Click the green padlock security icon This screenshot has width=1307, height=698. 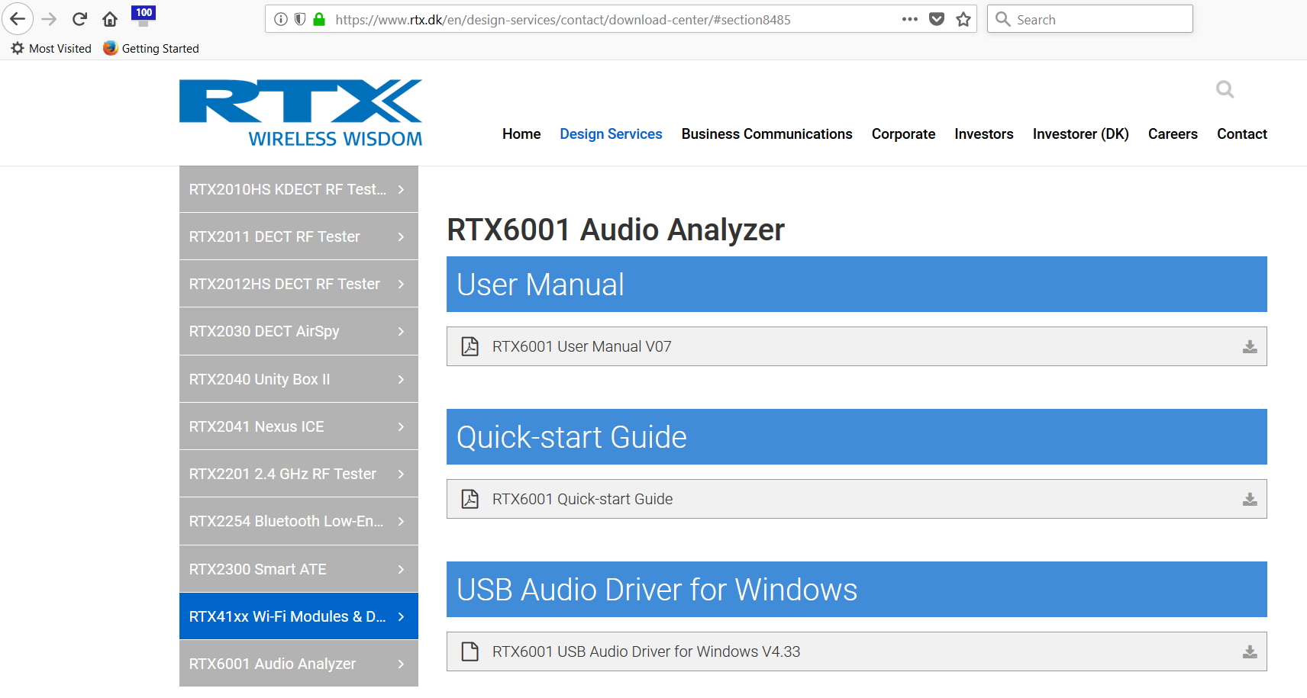tap(319, 19)
